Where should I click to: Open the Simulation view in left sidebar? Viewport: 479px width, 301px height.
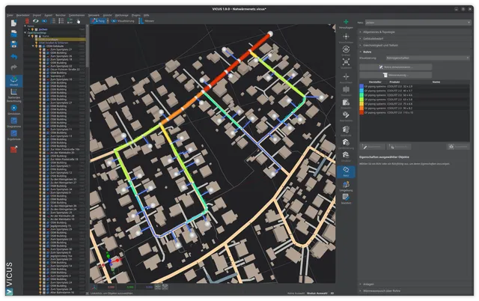tap(13, 110)
